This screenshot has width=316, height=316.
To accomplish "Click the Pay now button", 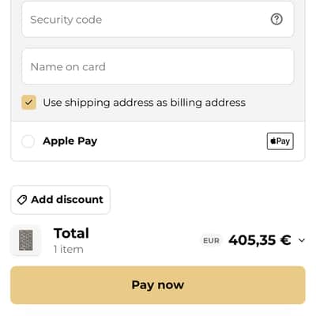I will (x=158, y=285).
